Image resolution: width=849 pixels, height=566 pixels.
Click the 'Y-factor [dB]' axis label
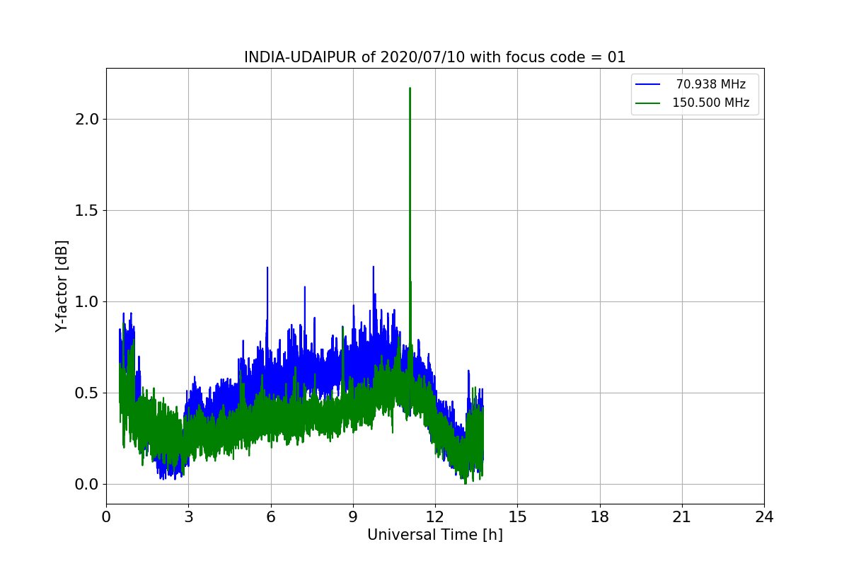point(62,287)
